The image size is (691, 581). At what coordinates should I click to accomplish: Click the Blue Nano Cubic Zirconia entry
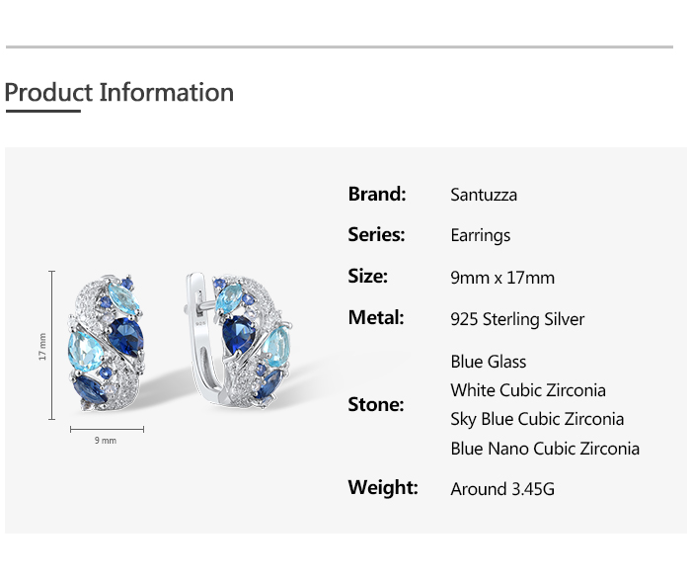coord(545,449)
